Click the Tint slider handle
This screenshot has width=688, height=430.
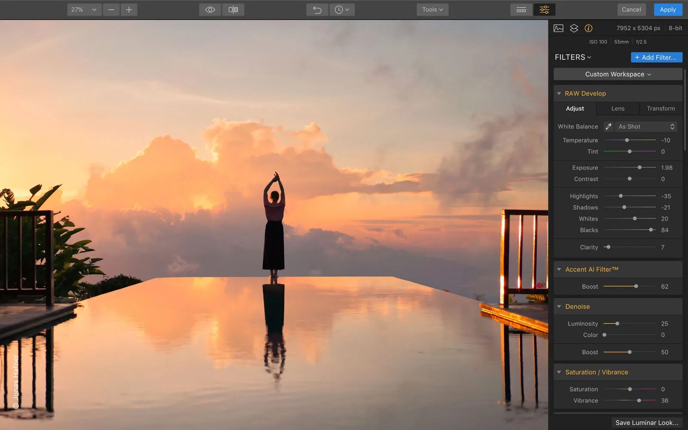[630, 151]
